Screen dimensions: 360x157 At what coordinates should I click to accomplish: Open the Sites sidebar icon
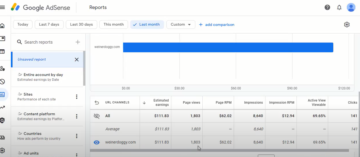[2, 52]
